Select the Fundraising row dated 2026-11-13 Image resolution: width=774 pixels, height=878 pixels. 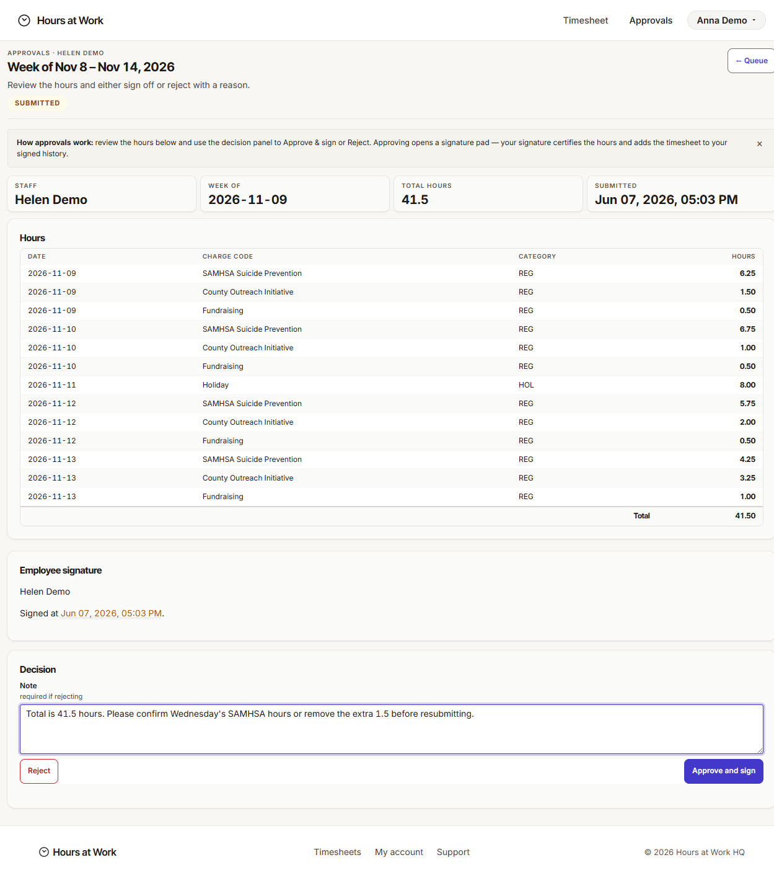392,497
